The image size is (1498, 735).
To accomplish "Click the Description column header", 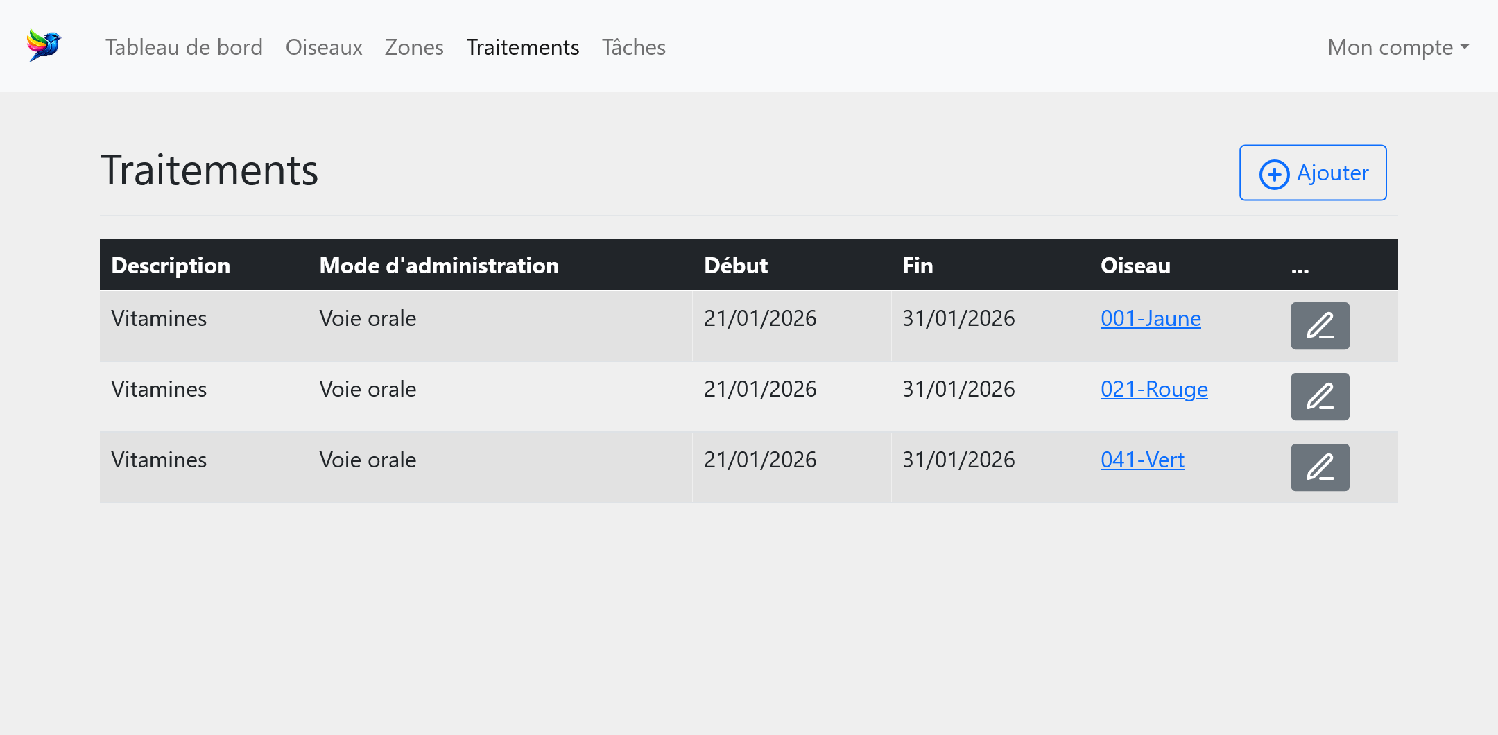I will point(171,266).
